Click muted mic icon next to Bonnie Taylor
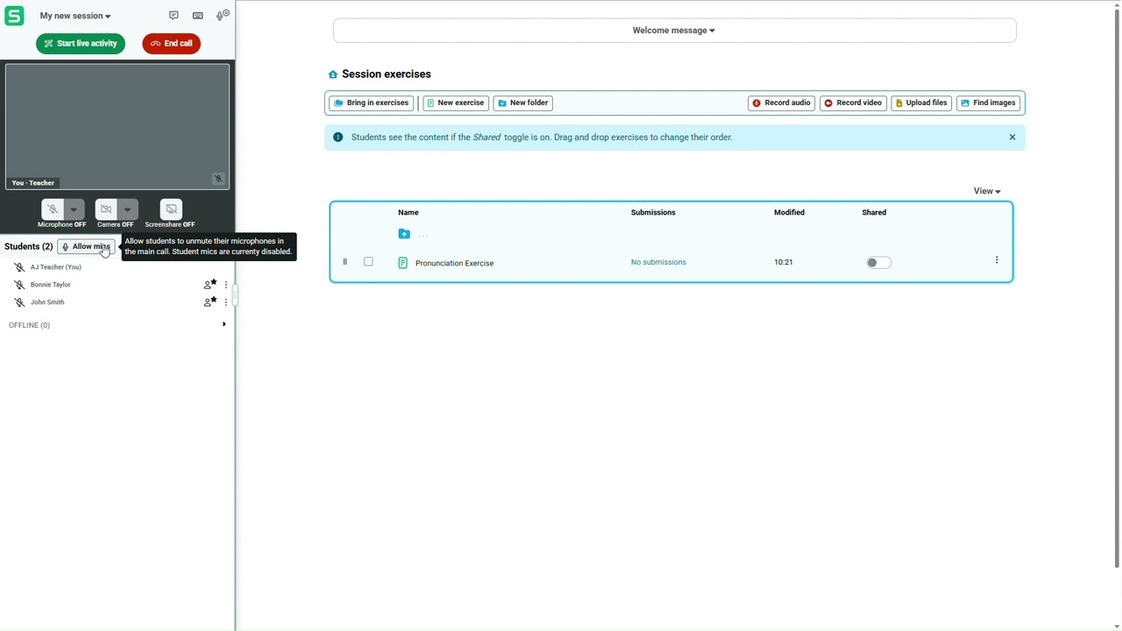This screenshot has width=1122, height=631. (19, 285)
